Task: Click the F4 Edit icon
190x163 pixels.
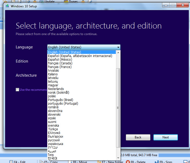Action: click(11, 162)
